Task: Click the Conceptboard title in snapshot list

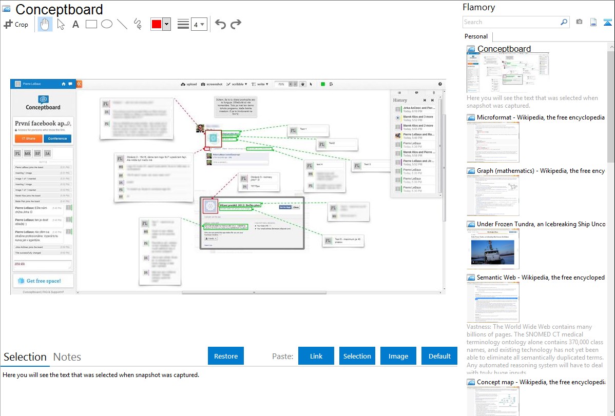Action: pos(504,49)
